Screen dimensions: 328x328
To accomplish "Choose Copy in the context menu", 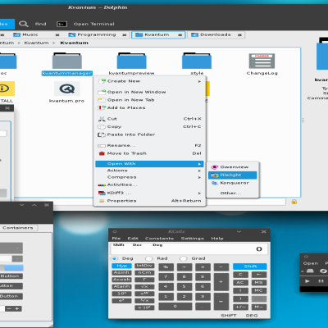I will [x=150, y=127].
